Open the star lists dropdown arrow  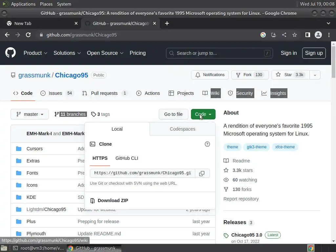315,75
